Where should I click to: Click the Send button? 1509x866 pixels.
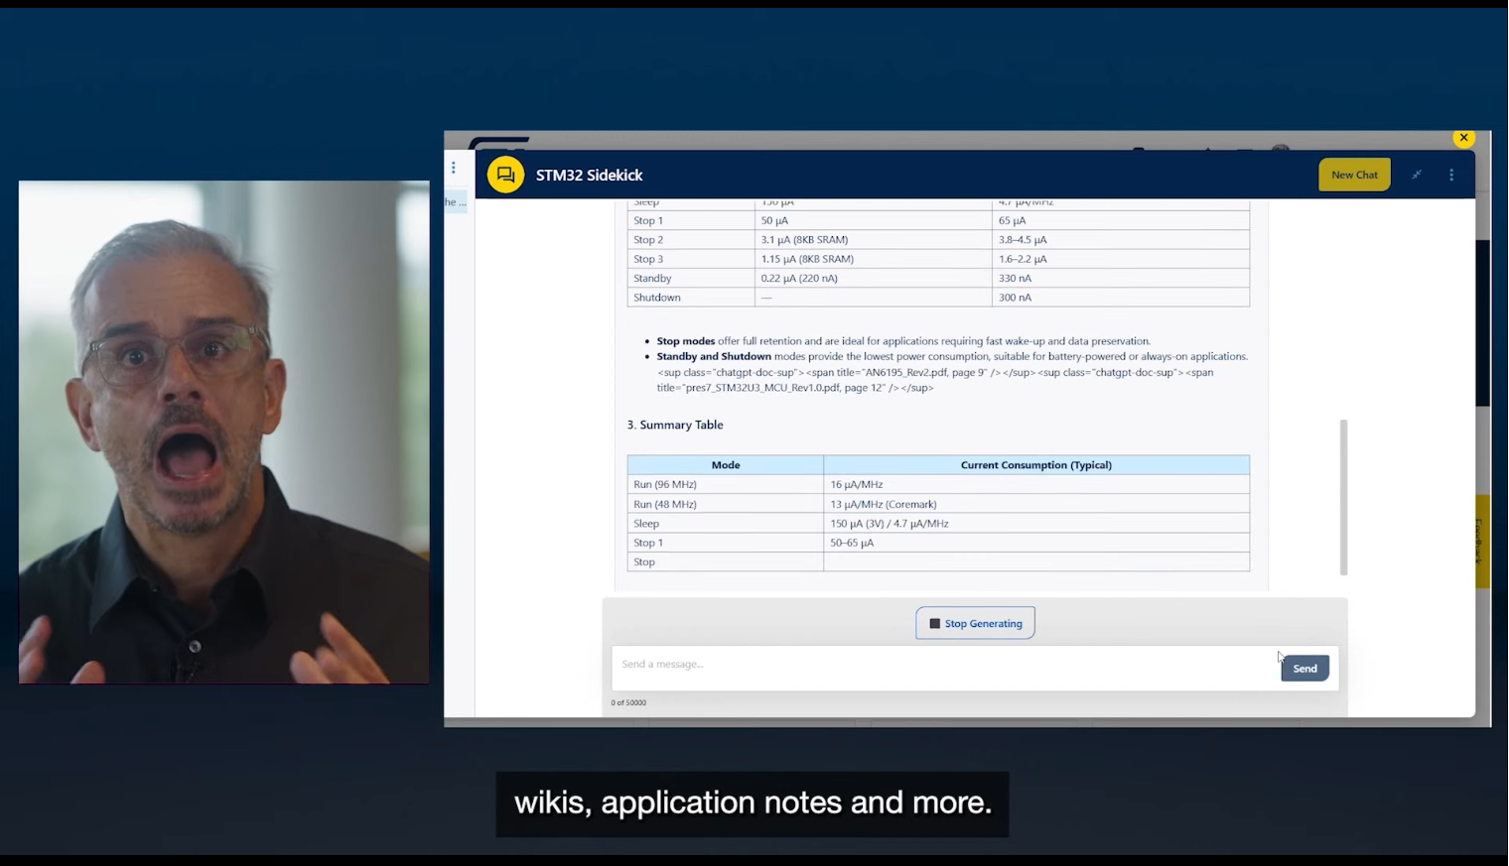point(1304,669)
